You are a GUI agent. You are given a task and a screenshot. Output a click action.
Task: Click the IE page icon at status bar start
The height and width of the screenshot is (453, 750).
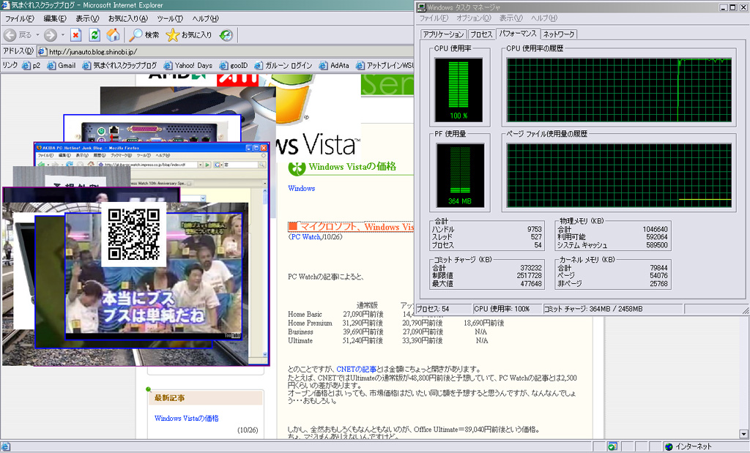(x=5, y=446)
